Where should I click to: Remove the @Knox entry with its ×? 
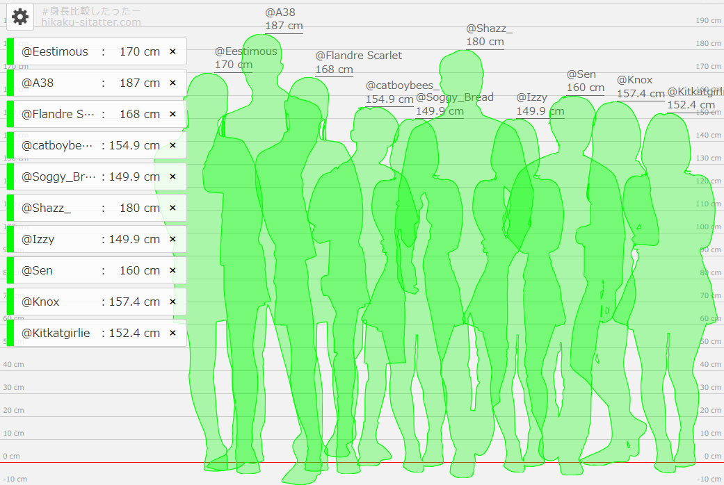(172, 302)
